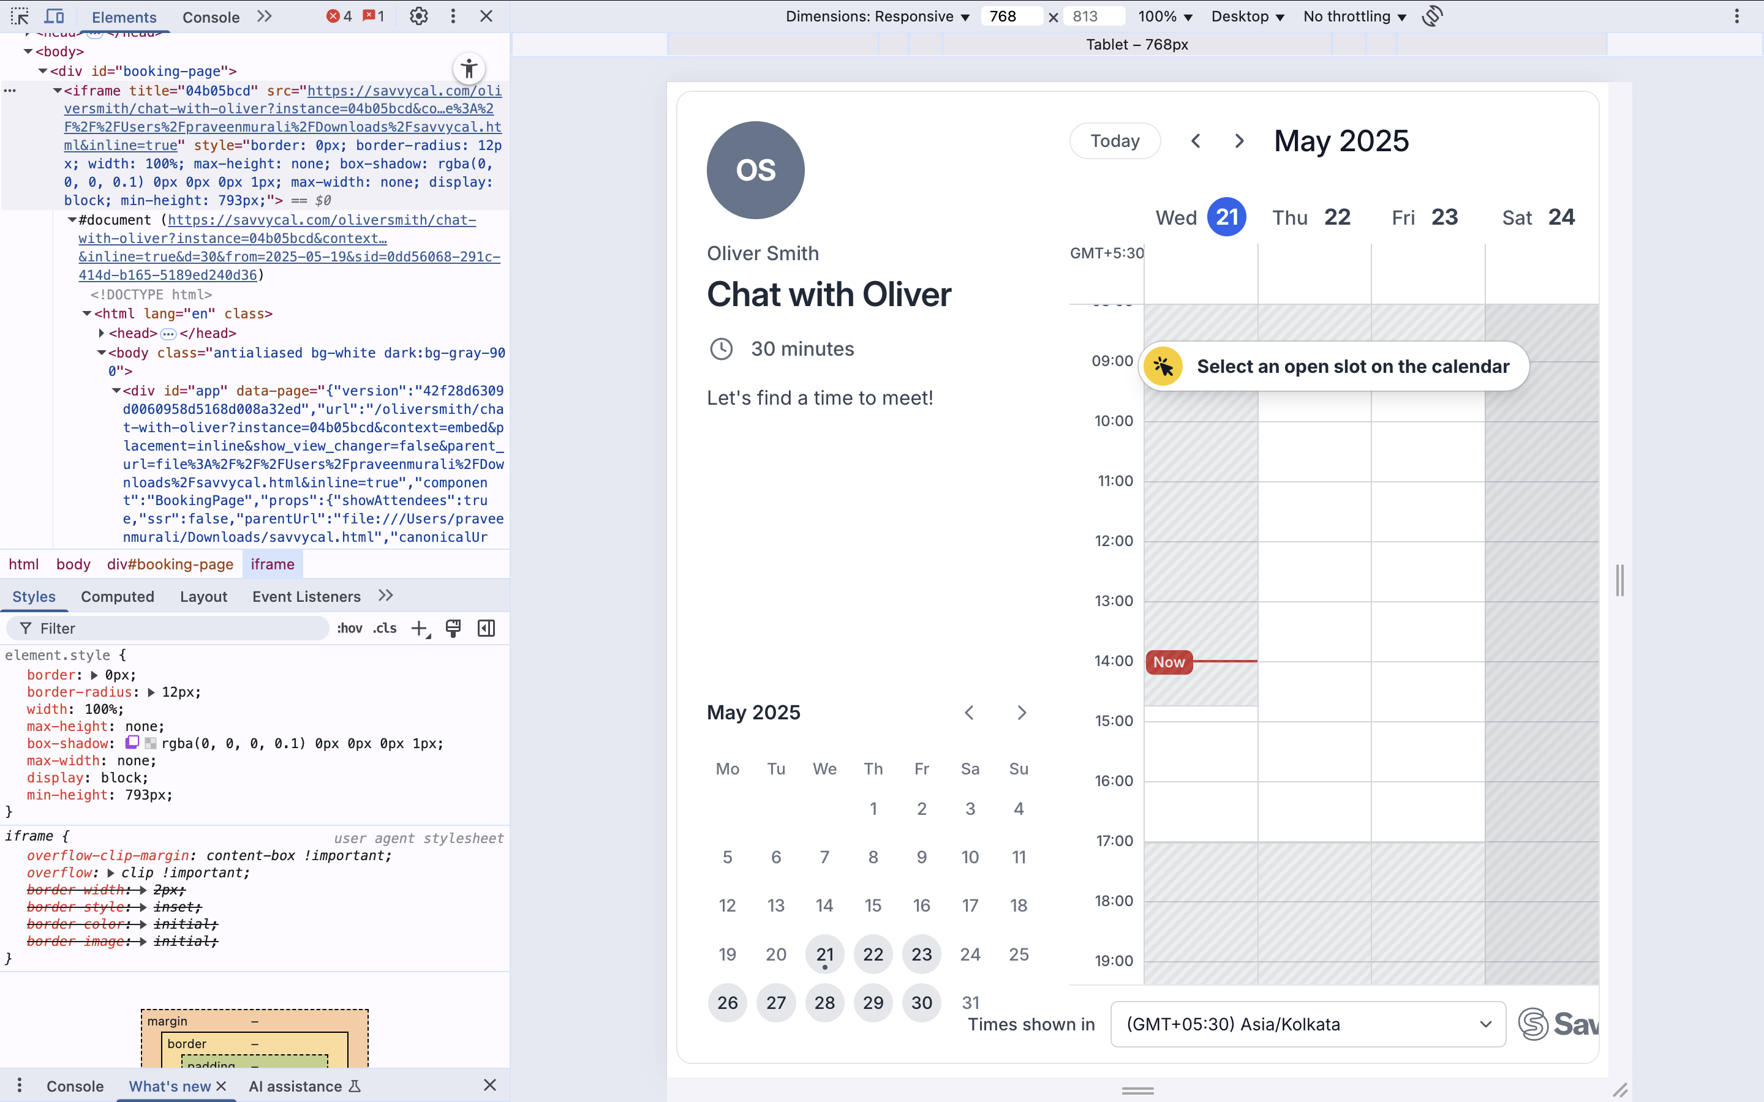Image resolution: width=1764 pixels, height=1102 pixels.
Task: Open DevTools settings gear
Action: pyautogui.click(x=418, y=16)
